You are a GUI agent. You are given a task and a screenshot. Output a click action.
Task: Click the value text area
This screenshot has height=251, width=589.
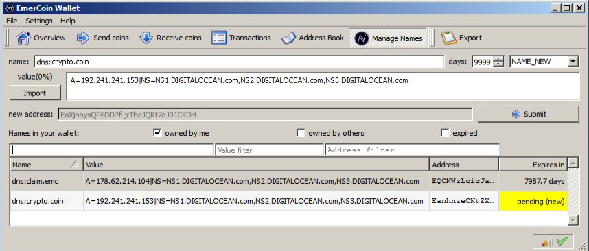(323, 86)
